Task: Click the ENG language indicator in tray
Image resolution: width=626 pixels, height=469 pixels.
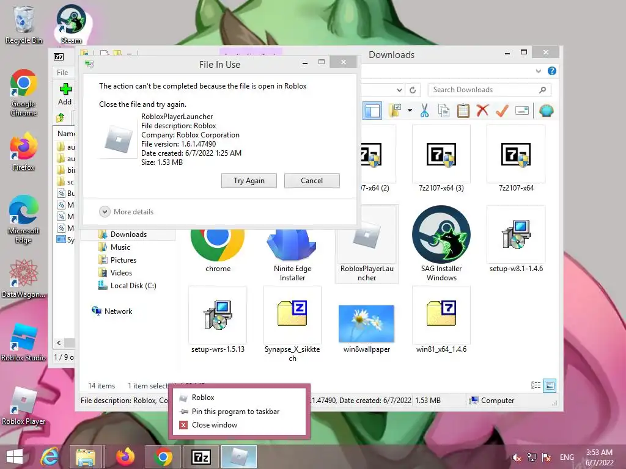Action: click(x=567, y=457)
